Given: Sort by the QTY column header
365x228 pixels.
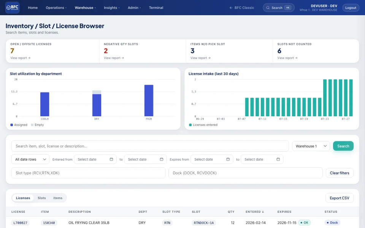Looking at the screenshot, I should (x=231, y=212).
